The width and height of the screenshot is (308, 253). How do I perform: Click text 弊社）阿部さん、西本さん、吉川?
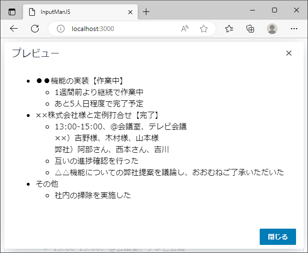point(112,149)
